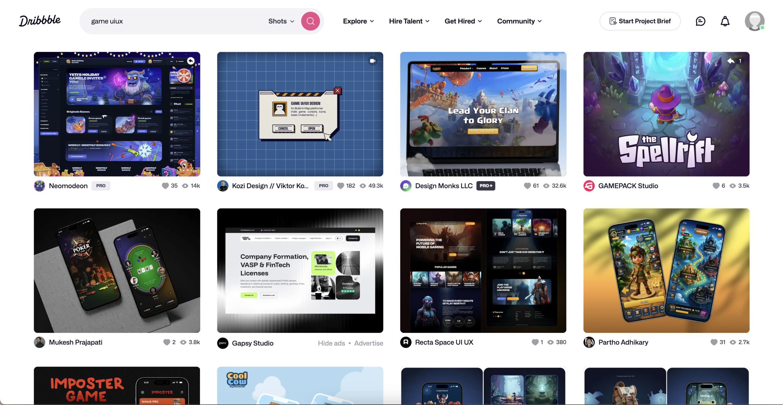The width and height of the screenshot is (783, 405).
Task: Open the user profile avatar menu
Action: coord(755,21)
